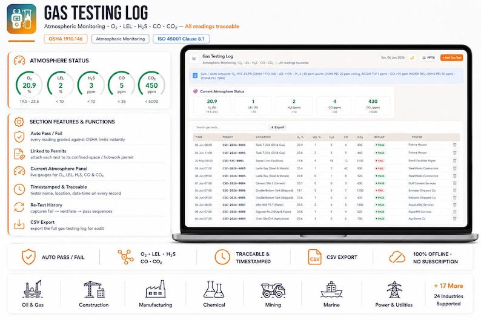This screenshot has height=320, width=481.
Task: Select the Construction crane icon
Action: click(94, 289)
